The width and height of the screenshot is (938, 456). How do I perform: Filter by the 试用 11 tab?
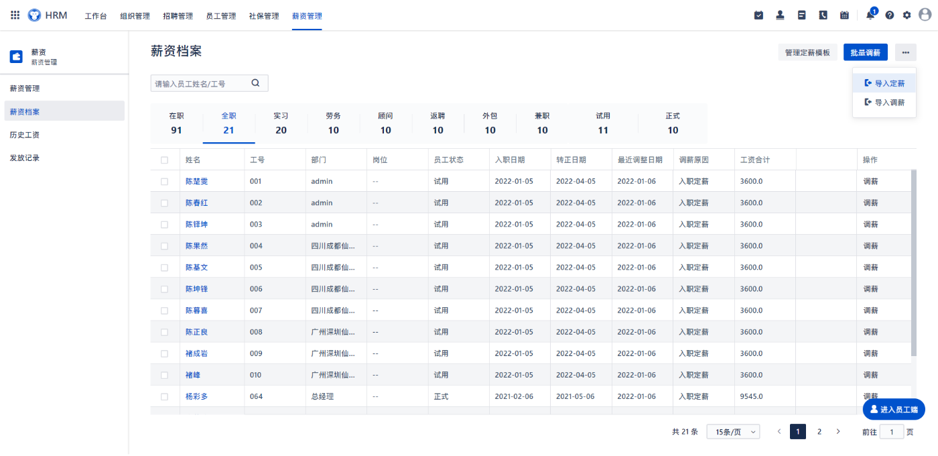click(603, 123)
